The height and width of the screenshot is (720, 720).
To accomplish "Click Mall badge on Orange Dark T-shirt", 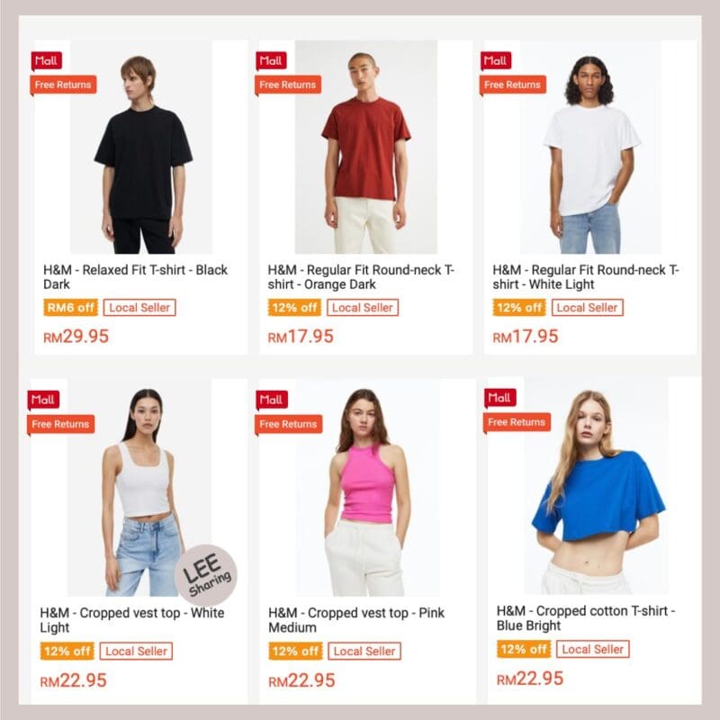I will pos(271,61).
